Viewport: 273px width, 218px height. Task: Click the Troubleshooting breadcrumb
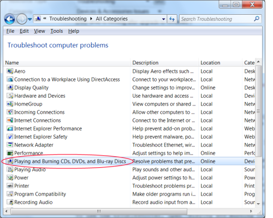[x=68, y=19]
